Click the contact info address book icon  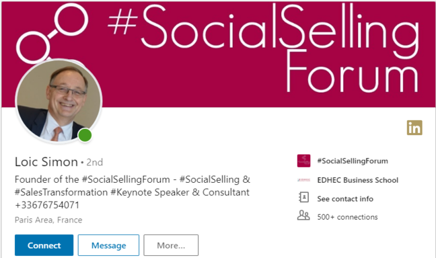click(x=303, y=198)
